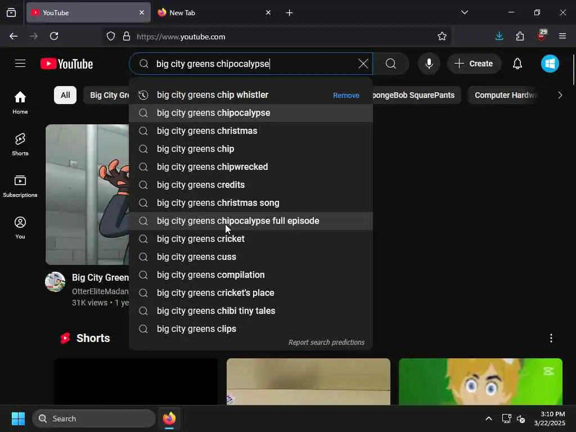Image resolution: width=576 pixels, height=432 pixels.
Task: Go back with browser back arrow
Action: [x=13, y=36]
